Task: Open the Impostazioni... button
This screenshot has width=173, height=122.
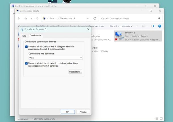Action: 75,72
